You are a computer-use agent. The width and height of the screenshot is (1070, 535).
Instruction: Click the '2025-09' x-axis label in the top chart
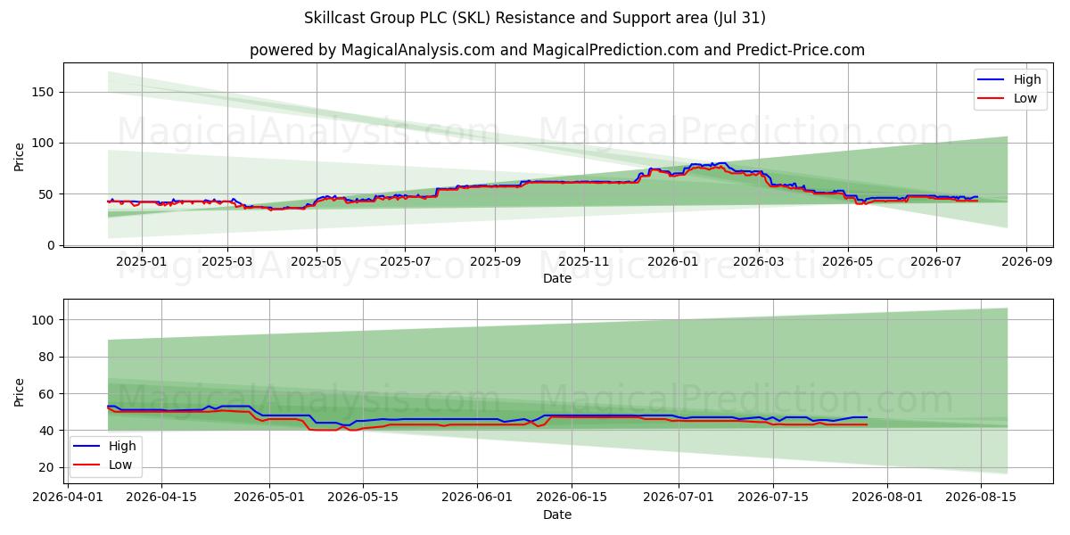click(495, 262)
